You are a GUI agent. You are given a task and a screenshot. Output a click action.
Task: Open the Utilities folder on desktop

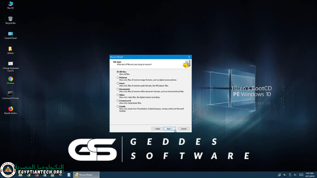coord(10,50)
